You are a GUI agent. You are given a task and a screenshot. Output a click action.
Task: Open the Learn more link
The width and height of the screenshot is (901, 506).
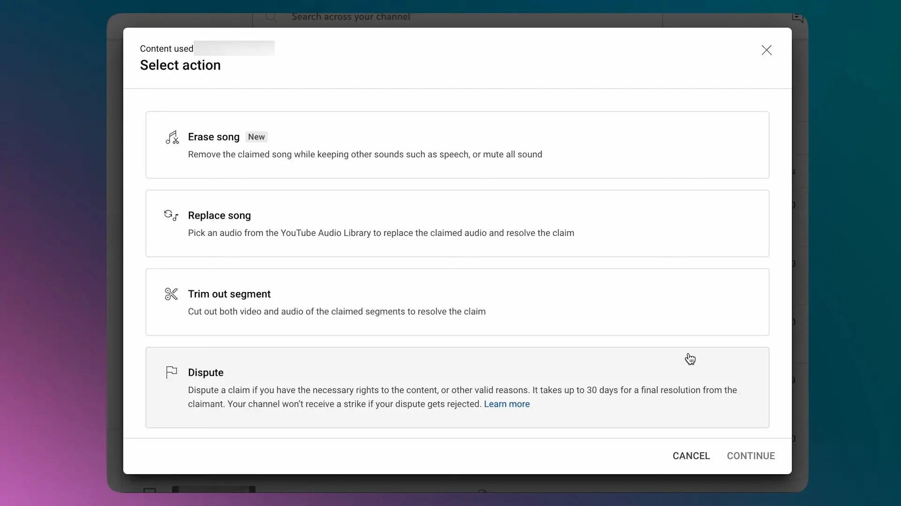[x=507, y=404]
